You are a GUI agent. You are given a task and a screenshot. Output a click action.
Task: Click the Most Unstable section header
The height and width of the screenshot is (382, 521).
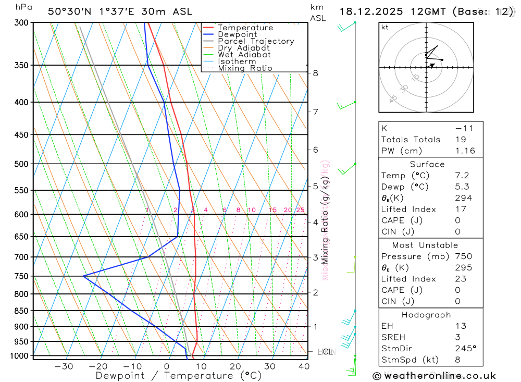(x=425, y=245)
